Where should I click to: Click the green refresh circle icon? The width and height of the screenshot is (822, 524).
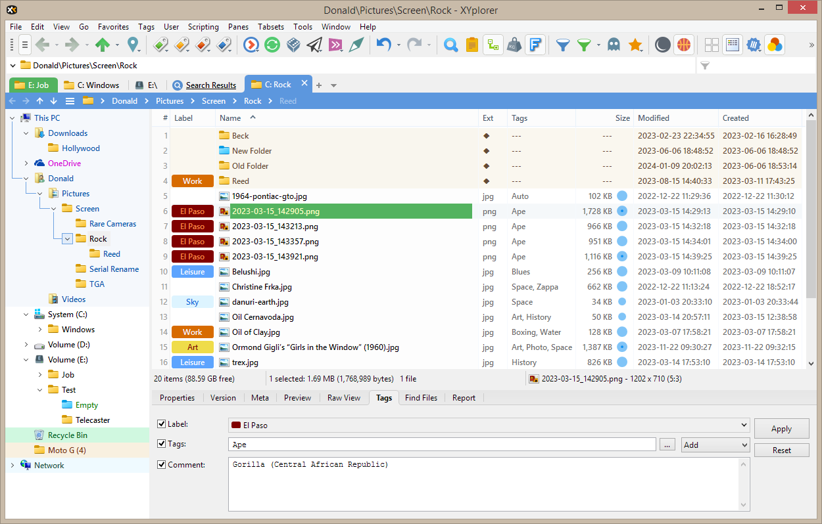(x=272, y=45)
